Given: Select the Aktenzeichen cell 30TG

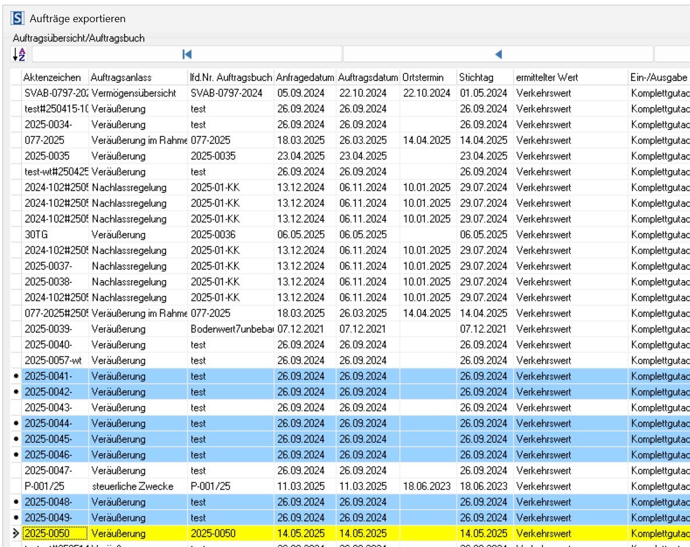Looking at the screenshot, I should coord(55,235).
